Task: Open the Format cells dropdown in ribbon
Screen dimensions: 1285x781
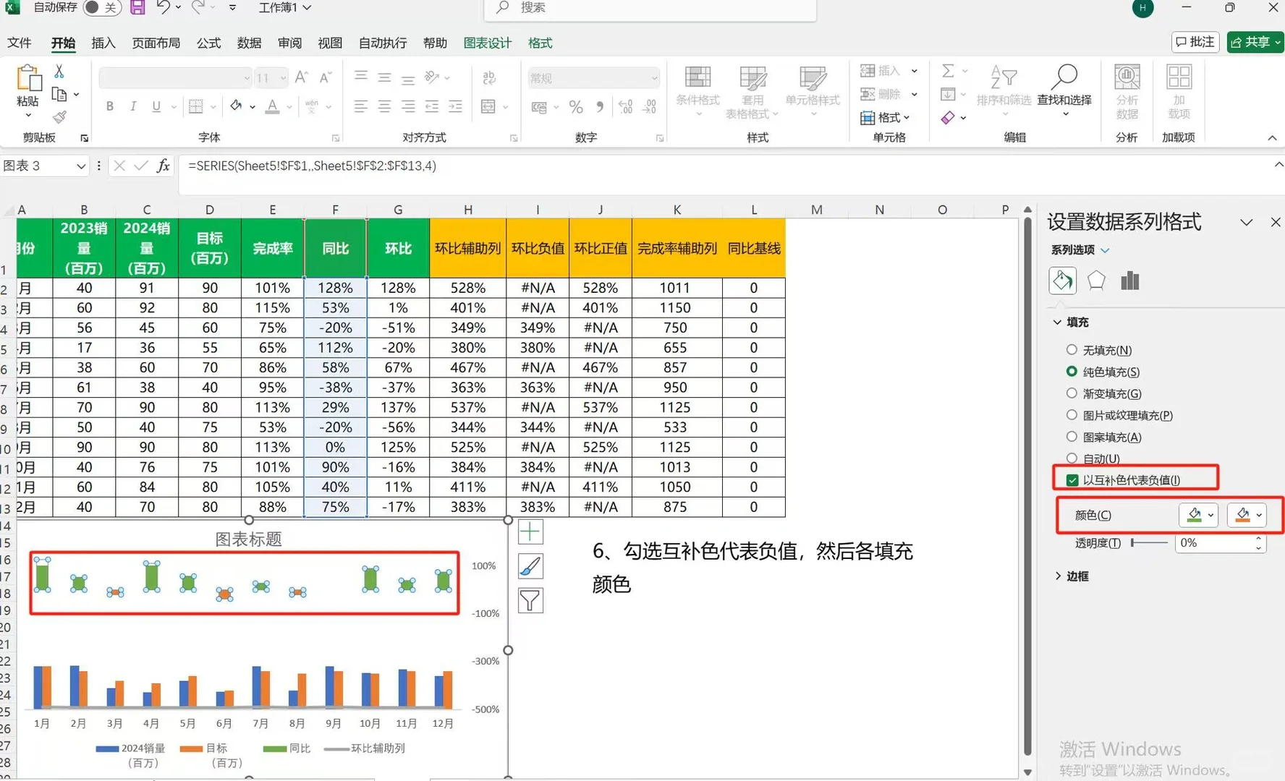Action: click(885, 117)
